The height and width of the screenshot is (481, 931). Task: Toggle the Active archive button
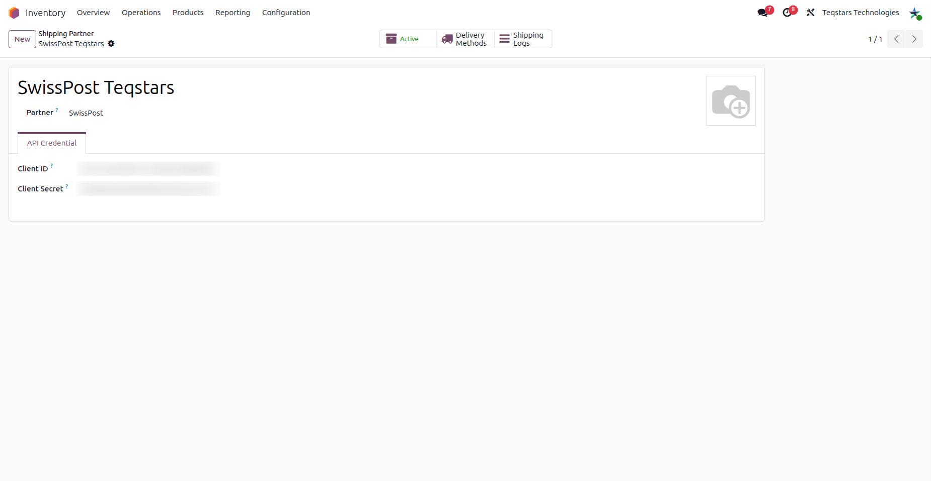[x=408, y=39]
